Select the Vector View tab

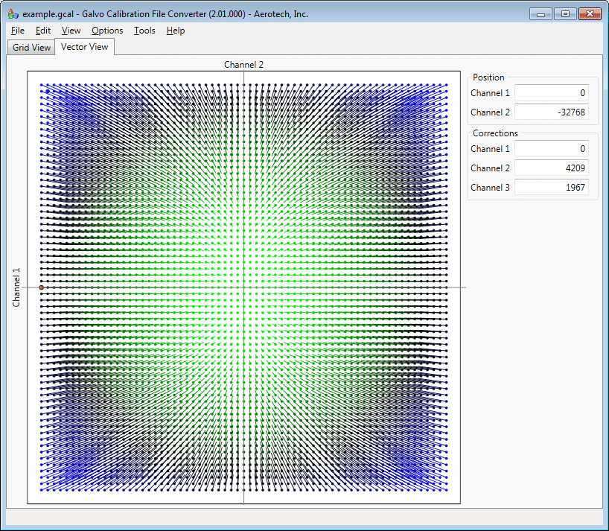pos(84,47)
